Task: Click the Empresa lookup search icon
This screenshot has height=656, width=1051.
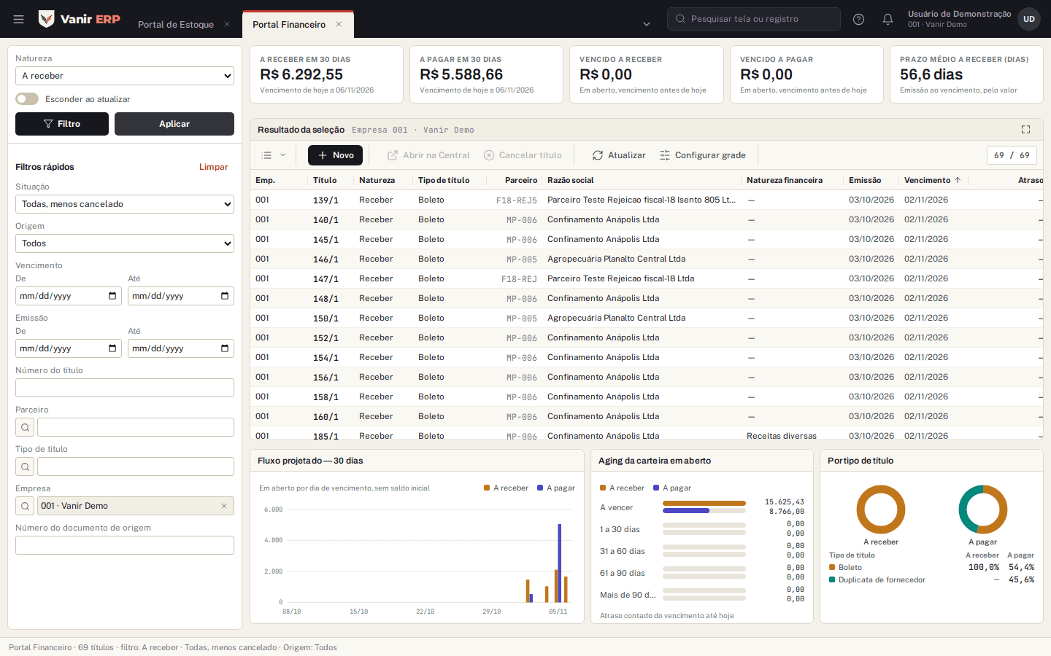Action: [x=25, y=506]
